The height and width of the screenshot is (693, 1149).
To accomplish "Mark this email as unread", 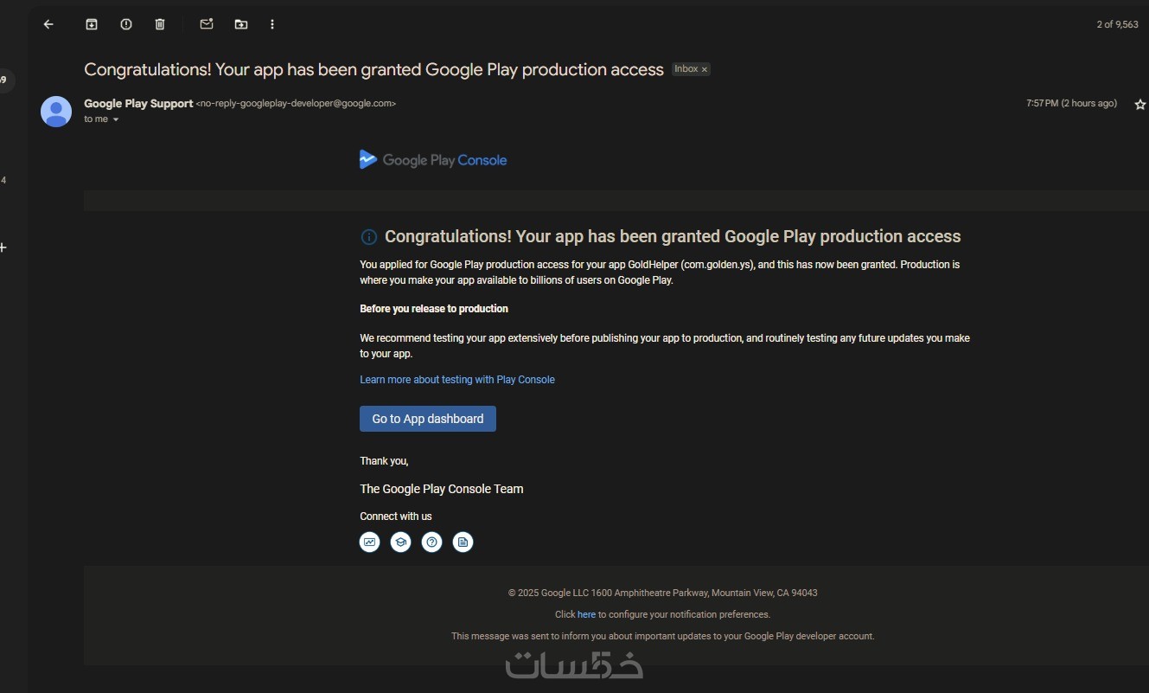I will point(207,24).
